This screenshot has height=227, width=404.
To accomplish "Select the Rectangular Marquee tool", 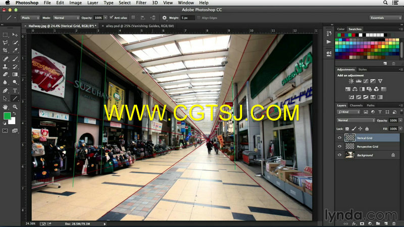I will click(5, 35).
